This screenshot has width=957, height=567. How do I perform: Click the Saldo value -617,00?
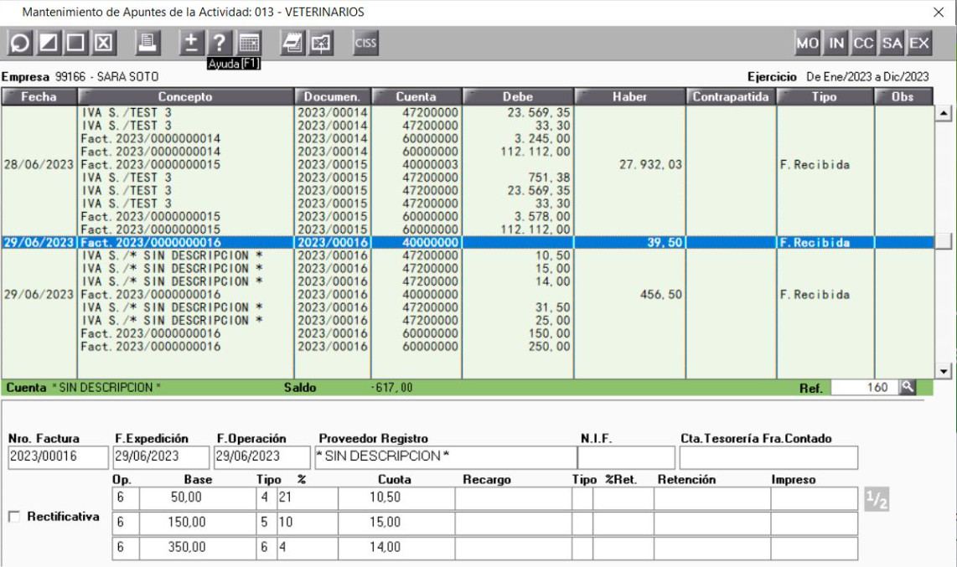[x=392, y=388]
